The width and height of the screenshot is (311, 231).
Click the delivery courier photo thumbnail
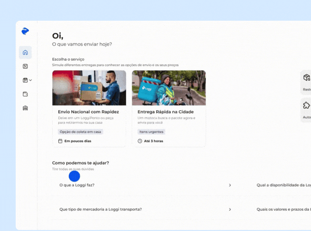tap(169, 87)
